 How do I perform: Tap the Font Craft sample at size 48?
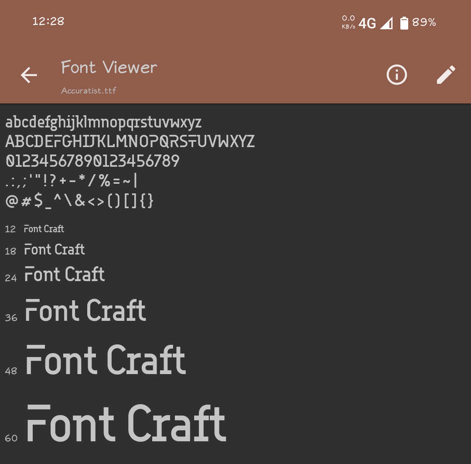coord(106,360)
